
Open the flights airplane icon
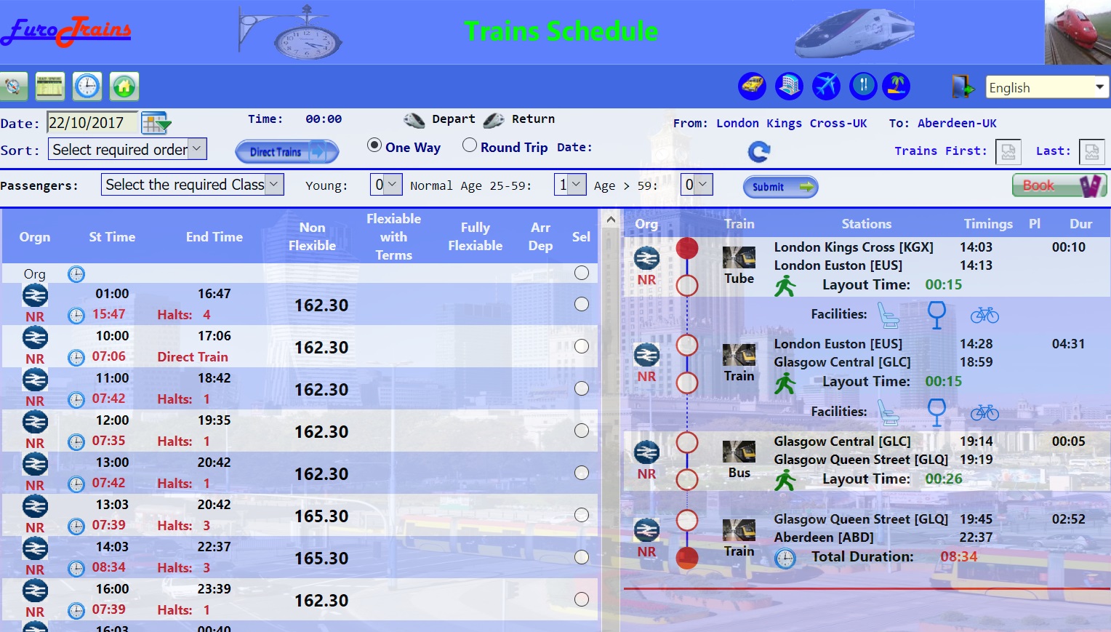[x=826, y=86]
